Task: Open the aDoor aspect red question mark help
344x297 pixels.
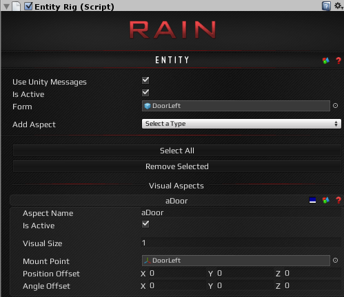Action: tap(338, 200)
